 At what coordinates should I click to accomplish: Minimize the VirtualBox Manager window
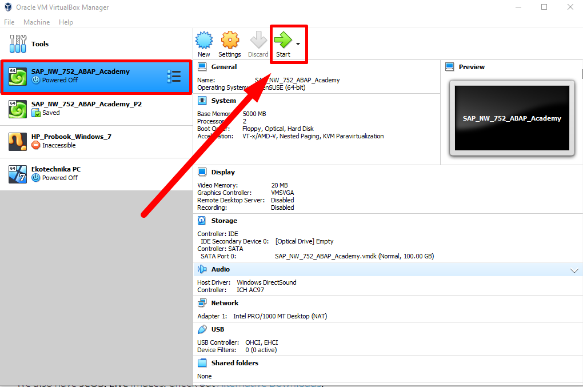click(x=518, y=7)
